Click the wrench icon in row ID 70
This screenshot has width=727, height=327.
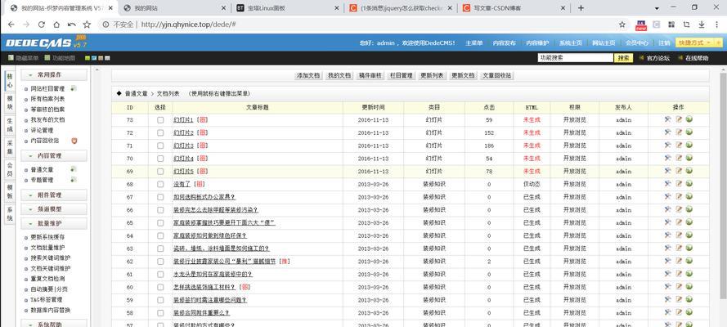pos(667,158)
